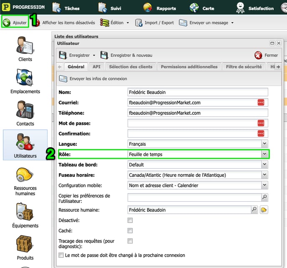Click the Édition stack icon
Screen dimensions: 287x268
105,23
